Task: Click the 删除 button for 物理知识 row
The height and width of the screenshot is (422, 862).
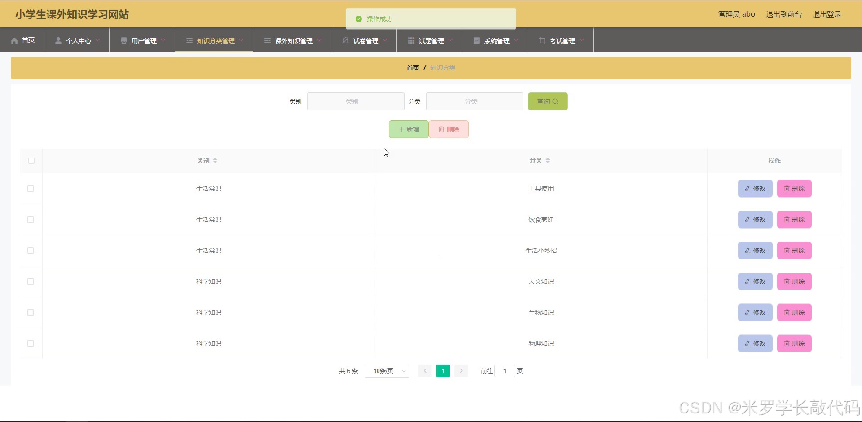Action: [x=795, y=343]
